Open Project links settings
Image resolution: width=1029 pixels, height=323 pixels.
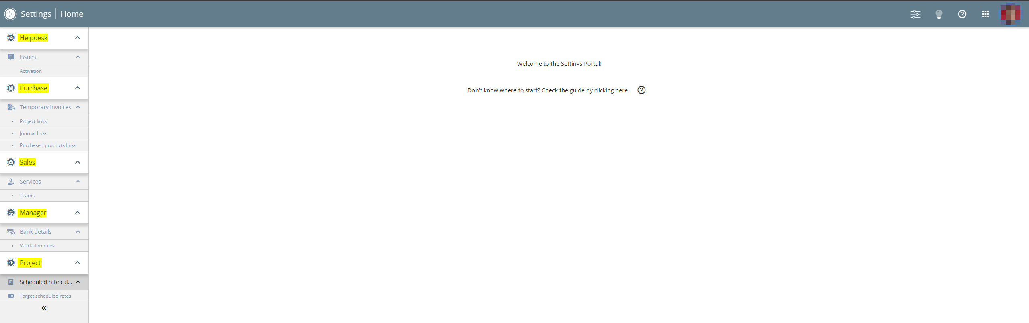33,121
